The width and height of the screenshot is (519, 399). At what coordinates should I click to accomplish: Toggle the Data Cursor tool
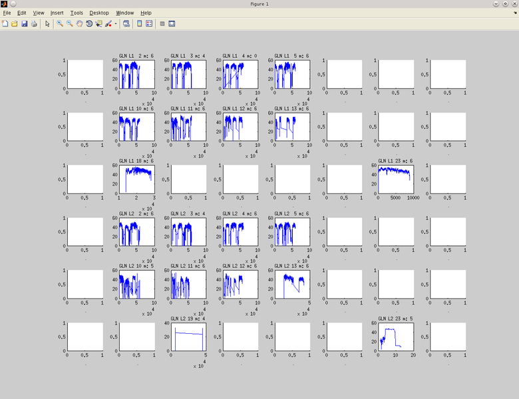tap(98, 24)
